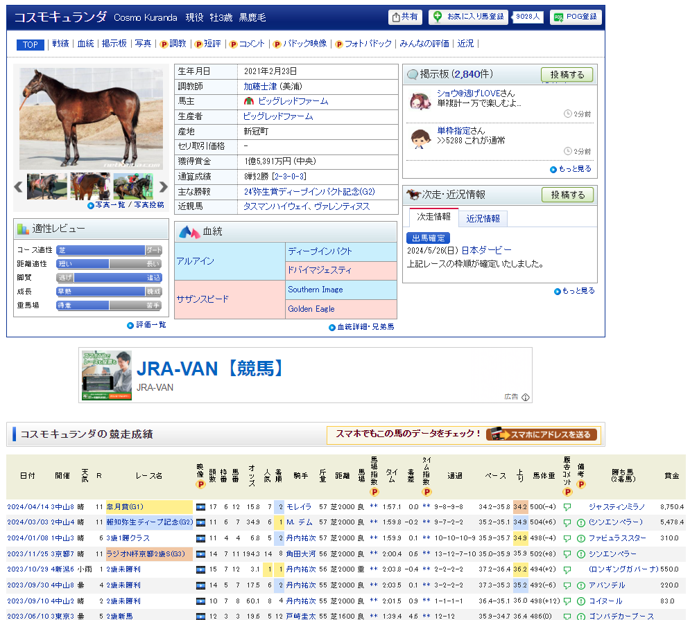Open the 血統 menu tab

[x=85, y=44]
